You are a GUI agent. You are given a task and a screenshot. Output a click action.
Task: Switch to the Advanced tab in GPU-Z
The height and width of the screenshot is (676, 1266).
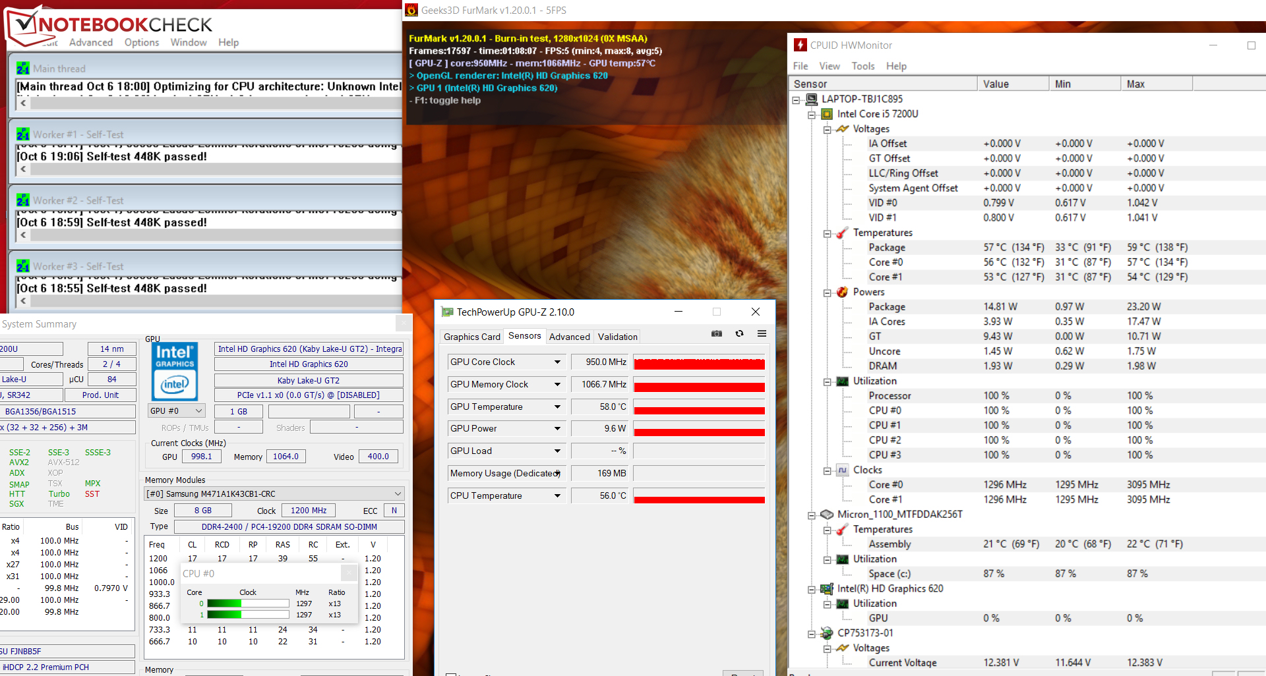click(x=570, y=337)
